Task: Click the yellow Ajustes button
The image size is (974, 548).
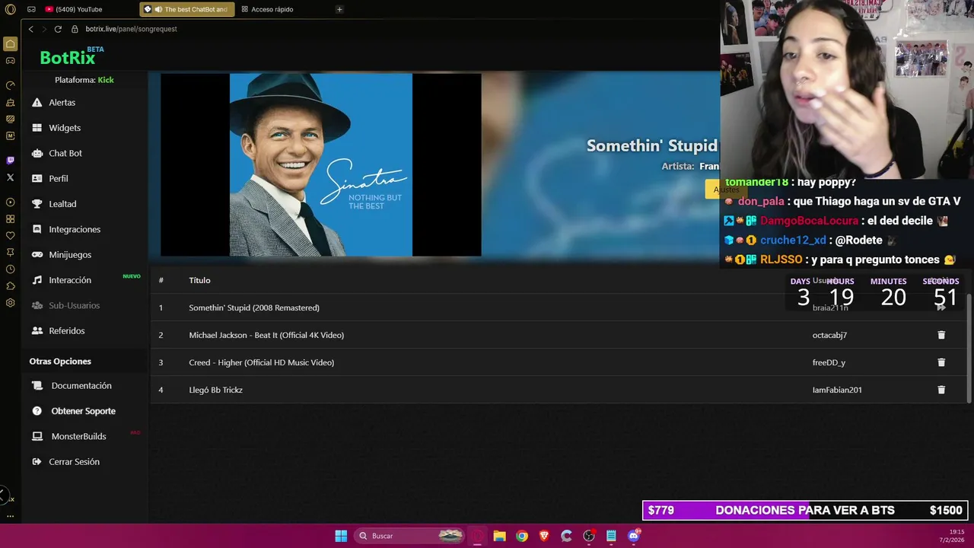Action: [x=726, y=190]
